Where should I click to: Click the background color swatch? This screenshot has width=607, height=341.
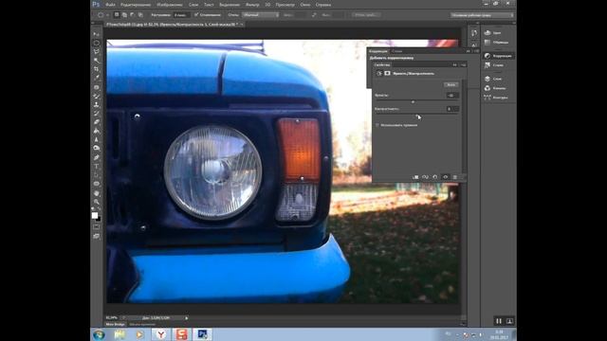point(99,219)
